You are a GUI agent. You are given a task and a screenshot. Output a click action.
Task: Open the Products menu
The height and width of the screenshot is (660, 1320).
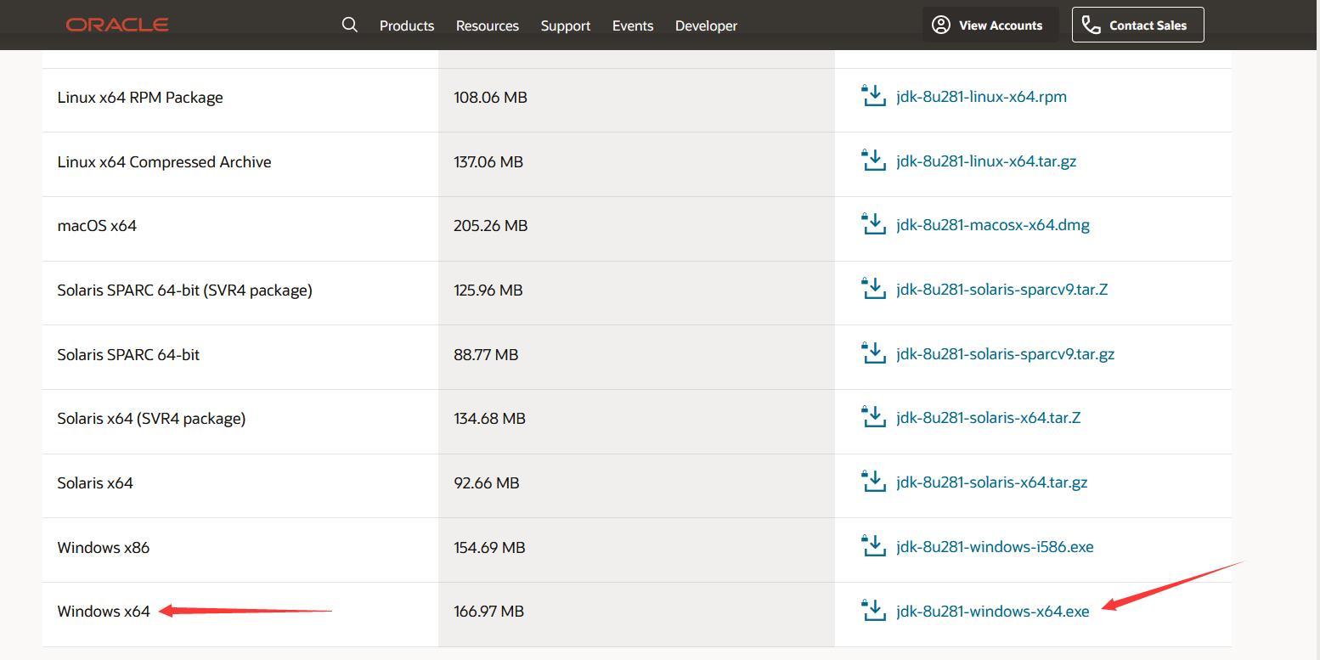(407, 25)
